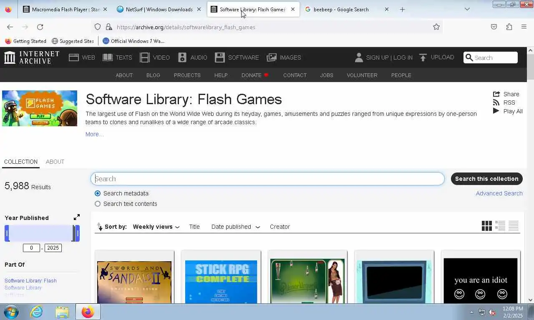The image size is (534, 320).
Task: Open the Texts section icon
Action: coord(108,57)
